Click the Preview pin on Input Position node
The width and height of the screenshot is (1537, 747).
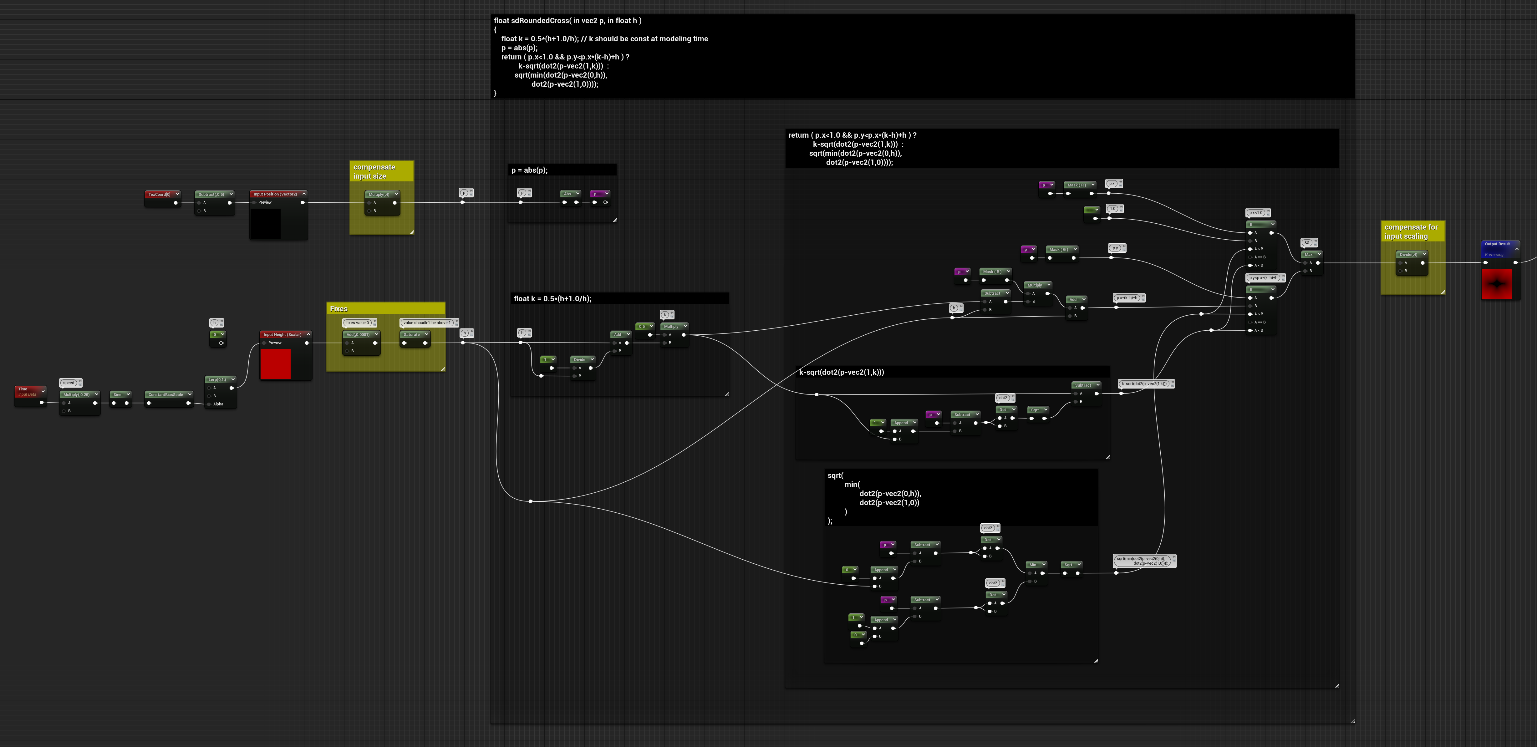pos(254,202)
